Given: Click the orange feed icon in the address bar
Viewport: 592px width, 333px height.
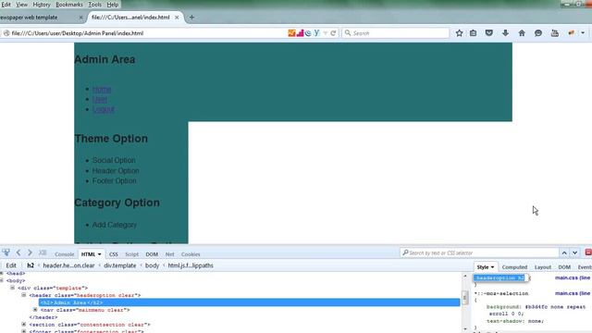Looking at the screenshot, I should click(x=291, y=33).
